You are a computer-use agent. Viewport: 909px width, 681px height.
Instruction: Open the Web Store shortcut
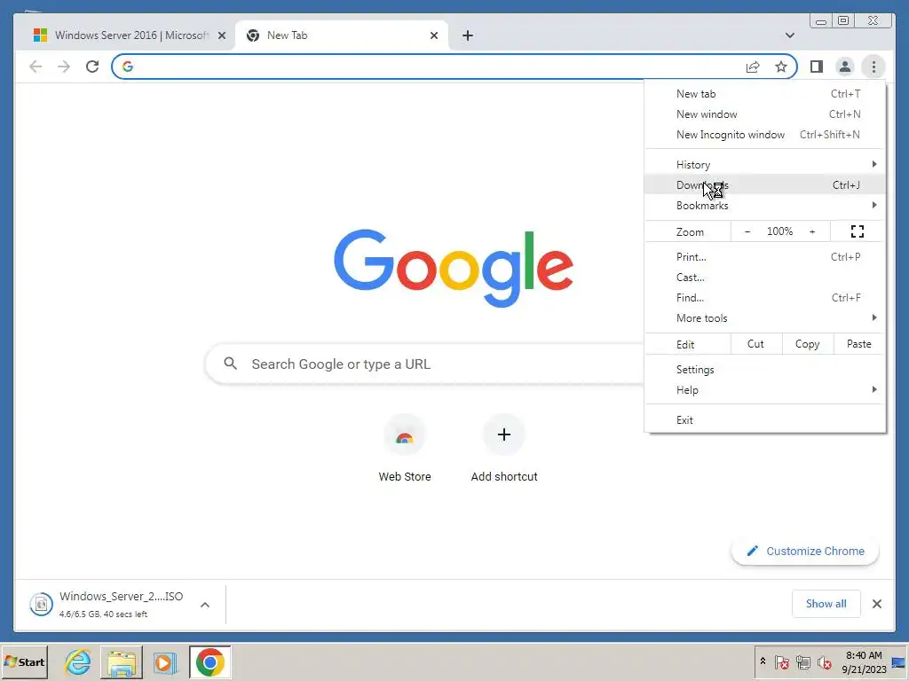point(405,448)
